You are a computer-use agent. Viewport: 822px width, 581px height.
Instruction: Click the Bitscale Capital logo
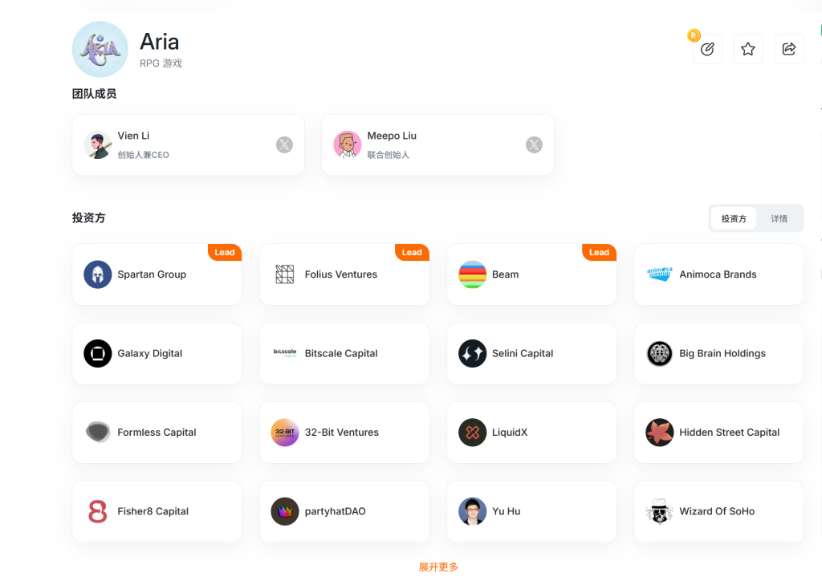[x=285, y=353]
